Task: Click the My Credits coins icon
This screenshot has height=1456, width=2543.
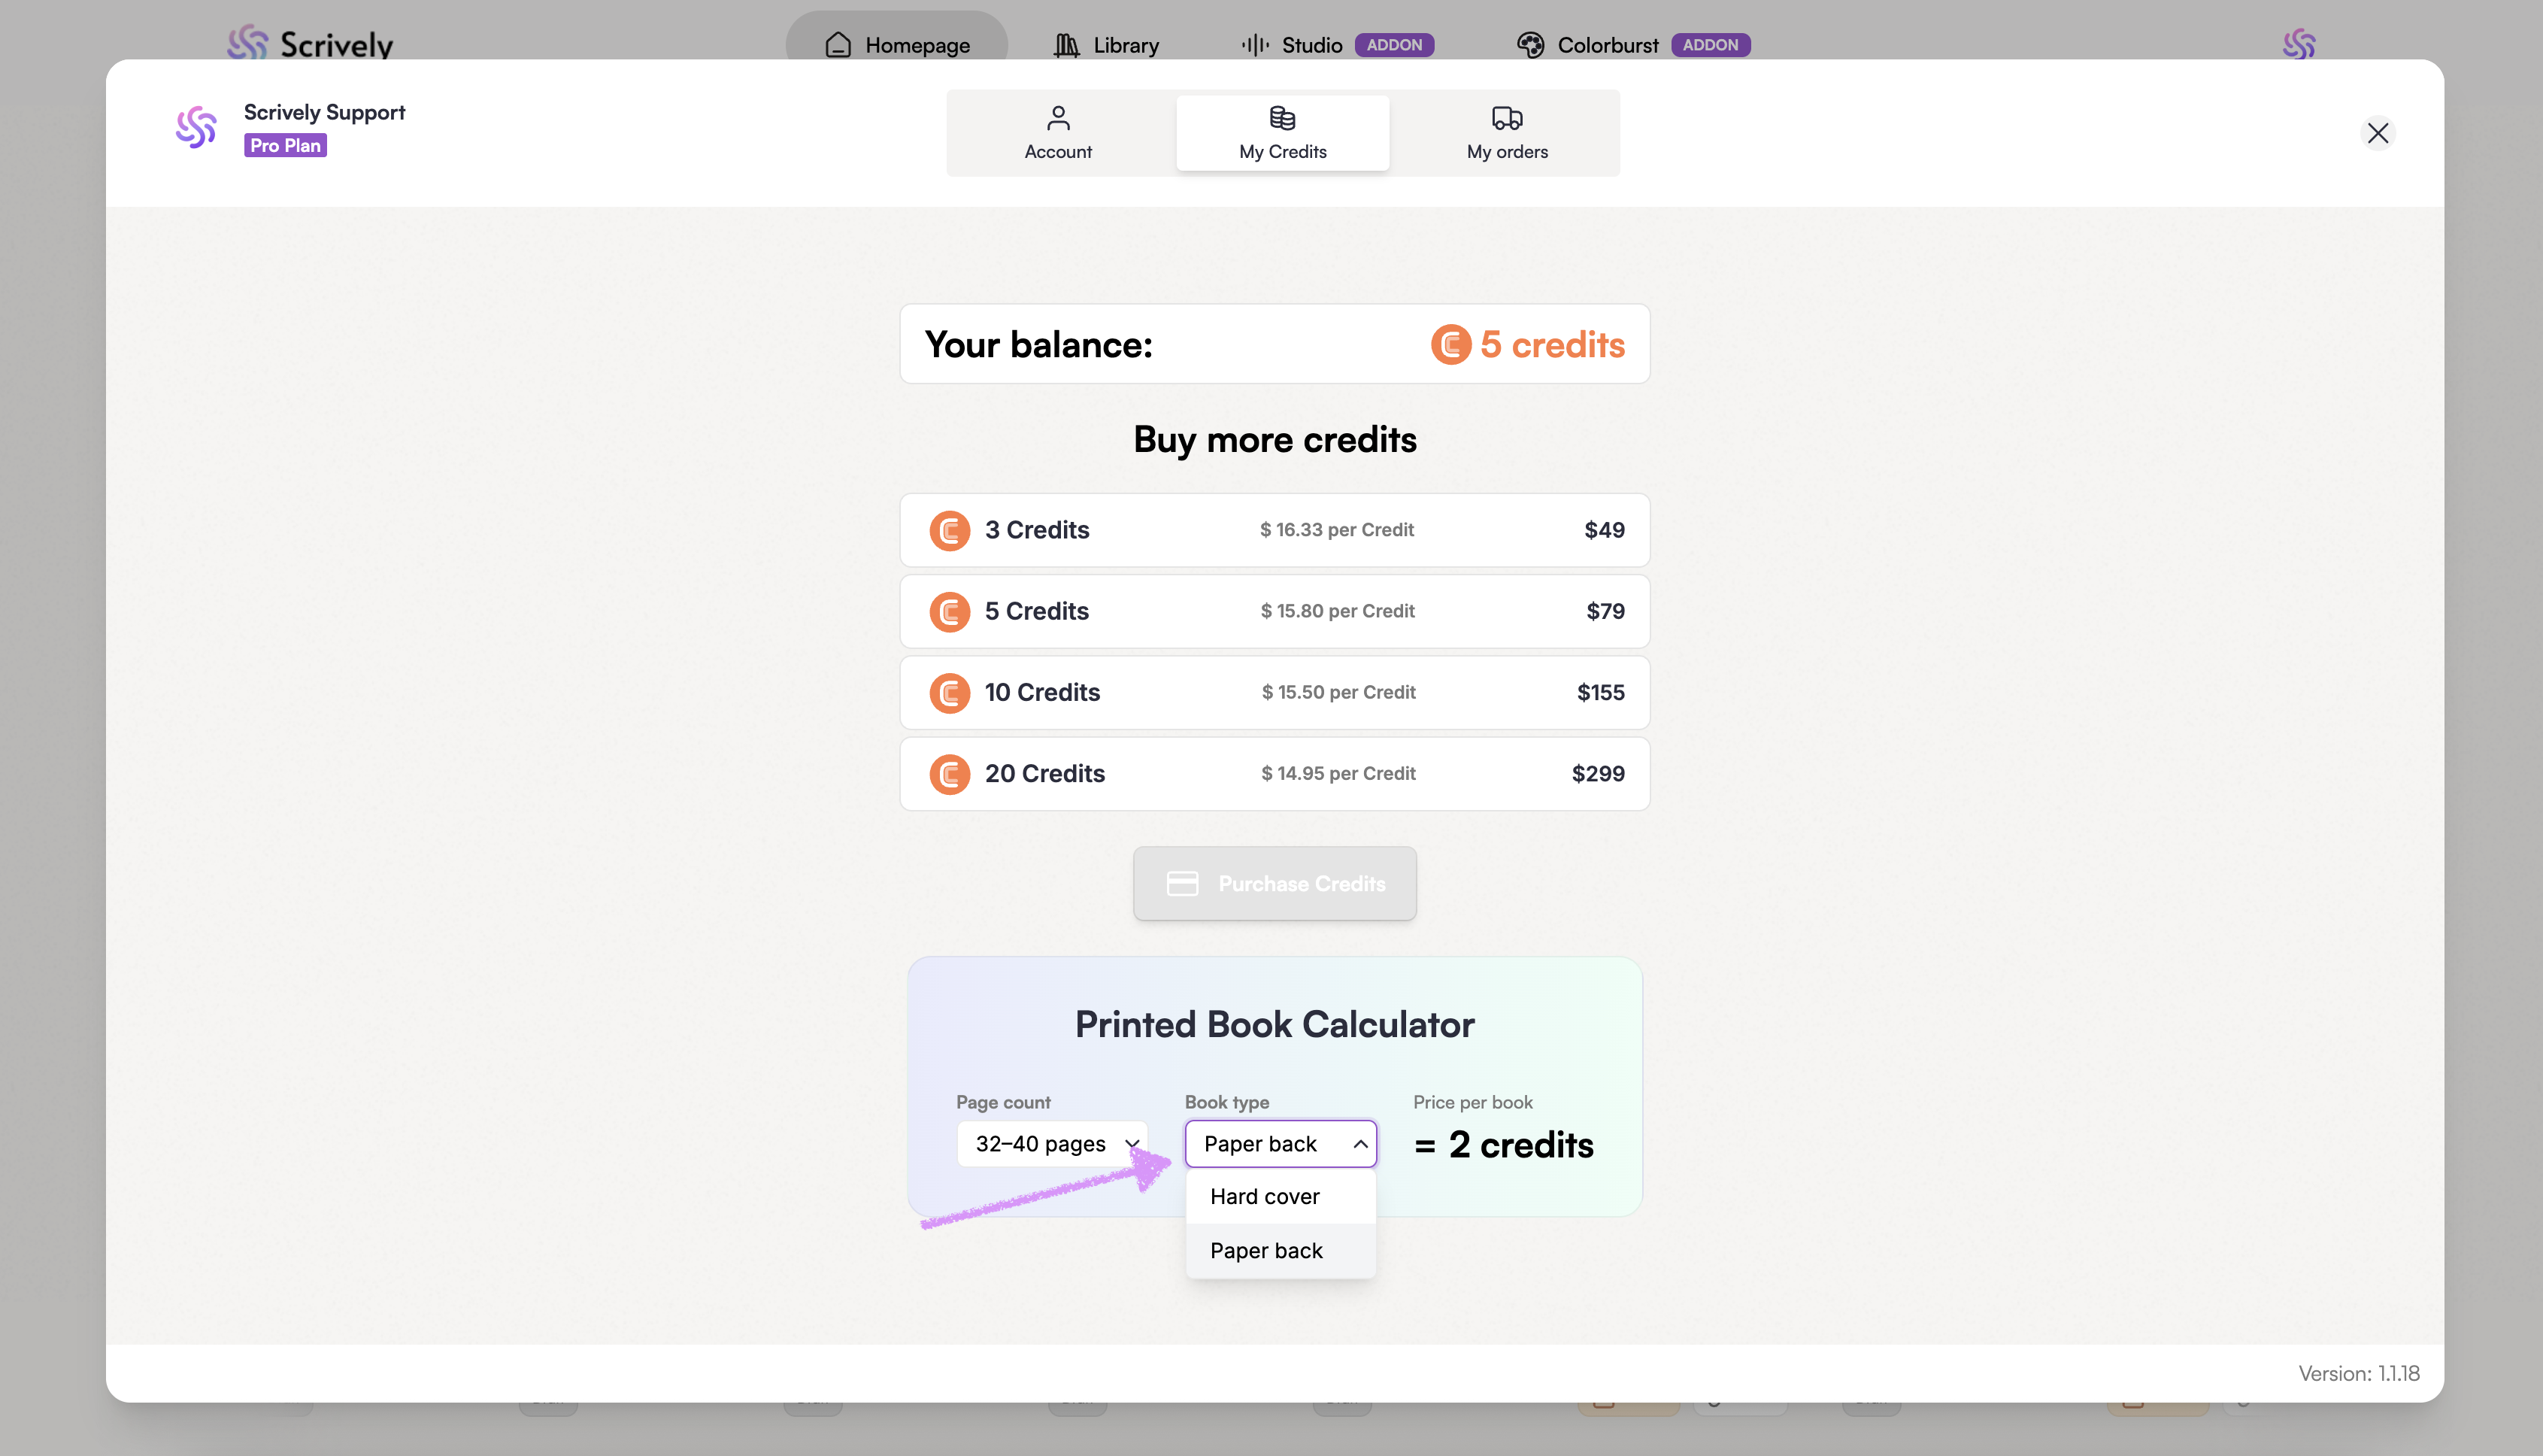Action: 1283,118
